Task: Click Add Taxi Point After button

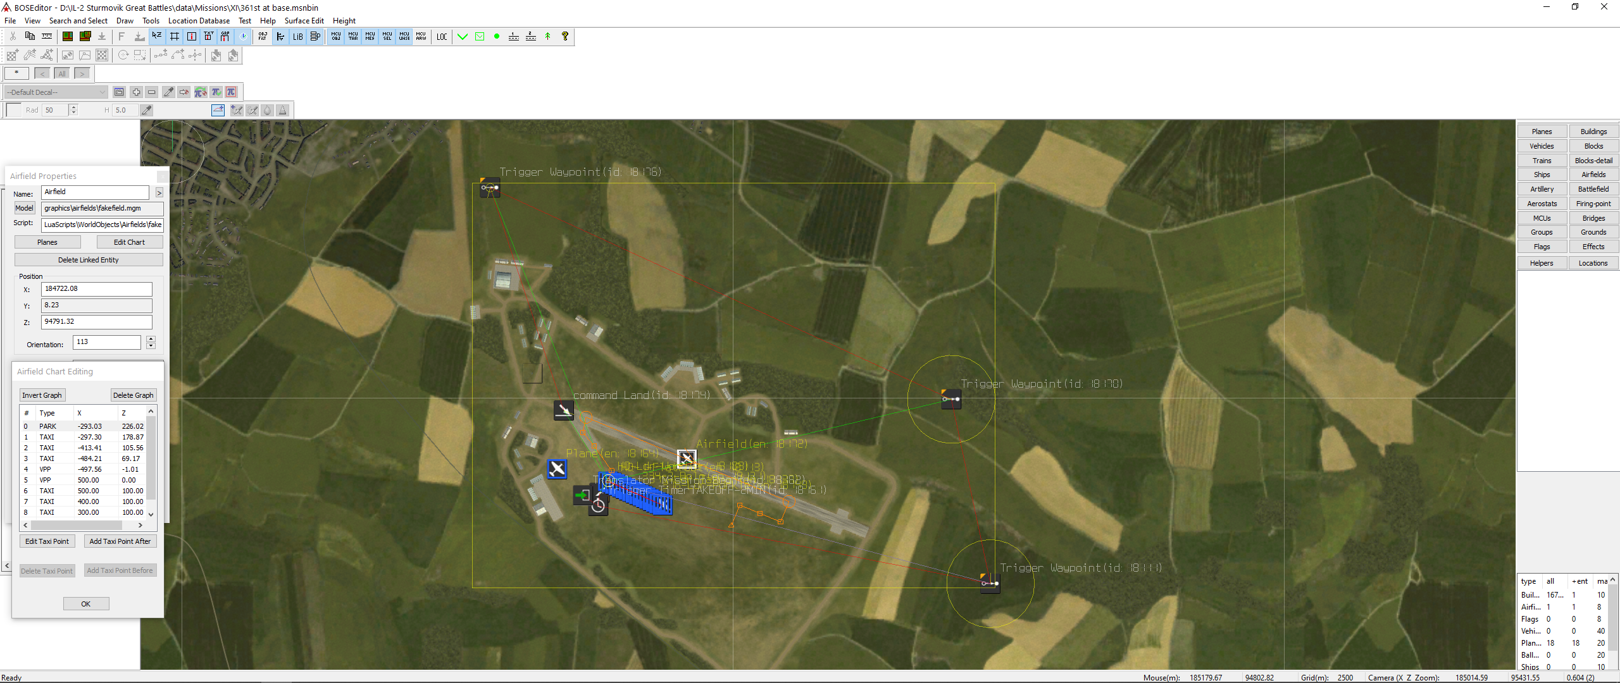Action: coord(120,541)
